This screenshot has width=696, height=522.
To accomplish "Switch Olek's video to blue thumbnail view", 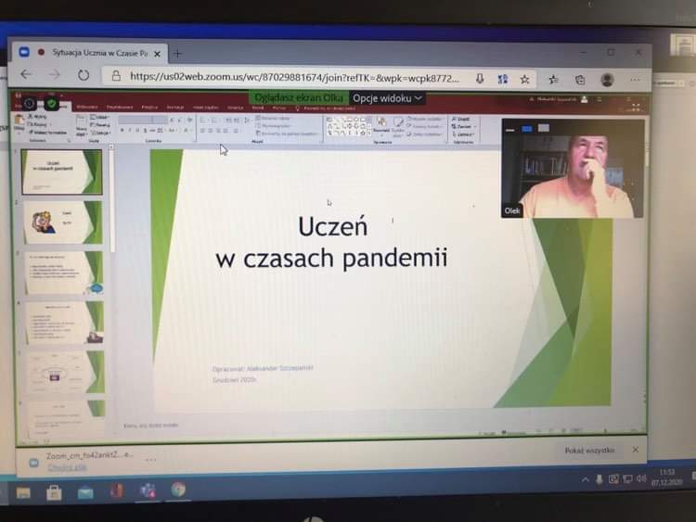I will pyautogui.click(x=527, y=129).
